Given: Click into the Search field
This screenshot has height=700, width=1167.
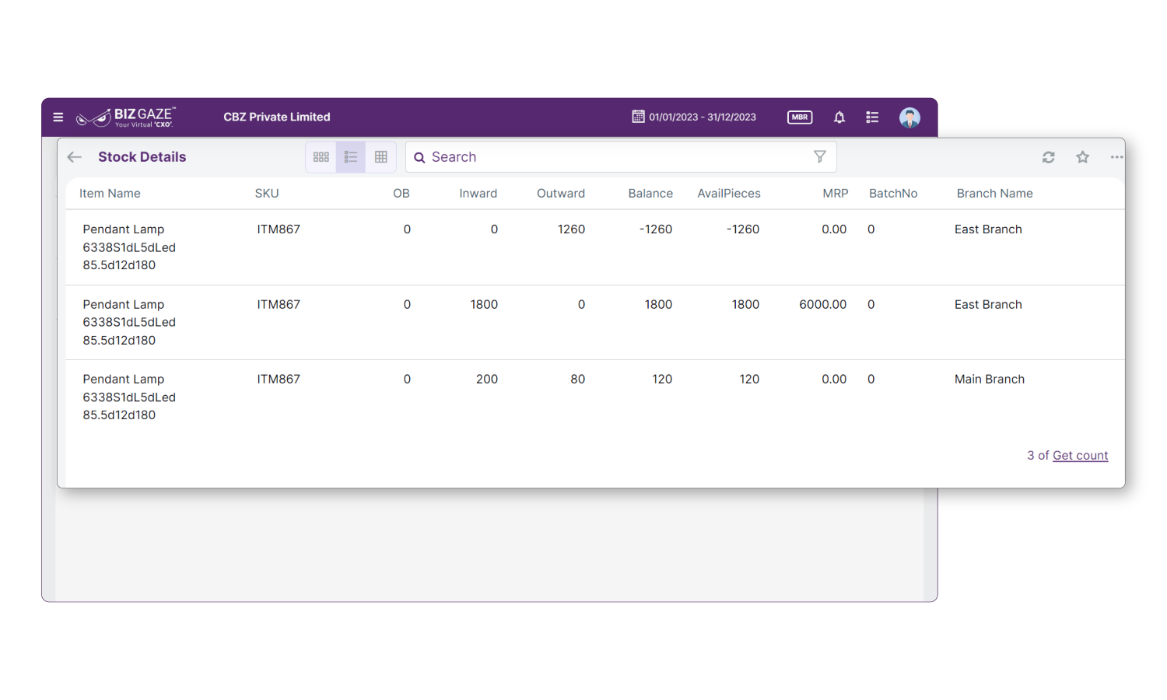Looking at the screenshot, I should coord(621,157).
